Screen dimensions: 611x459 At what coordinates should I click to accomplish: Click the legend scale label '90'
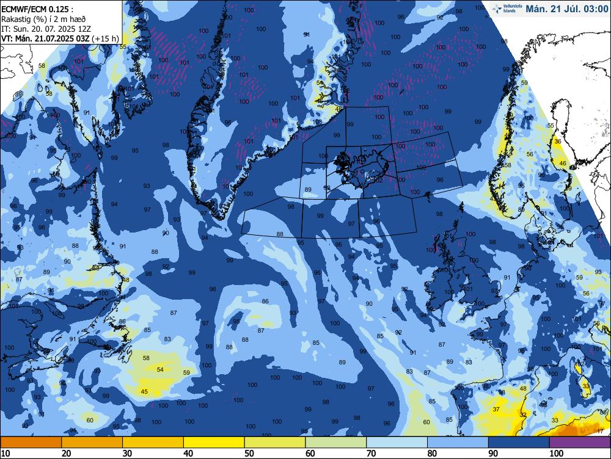[493, 454]
